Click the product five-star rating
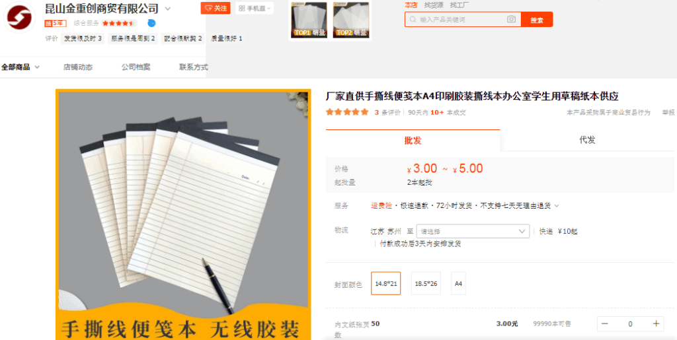 coord(347,112)
